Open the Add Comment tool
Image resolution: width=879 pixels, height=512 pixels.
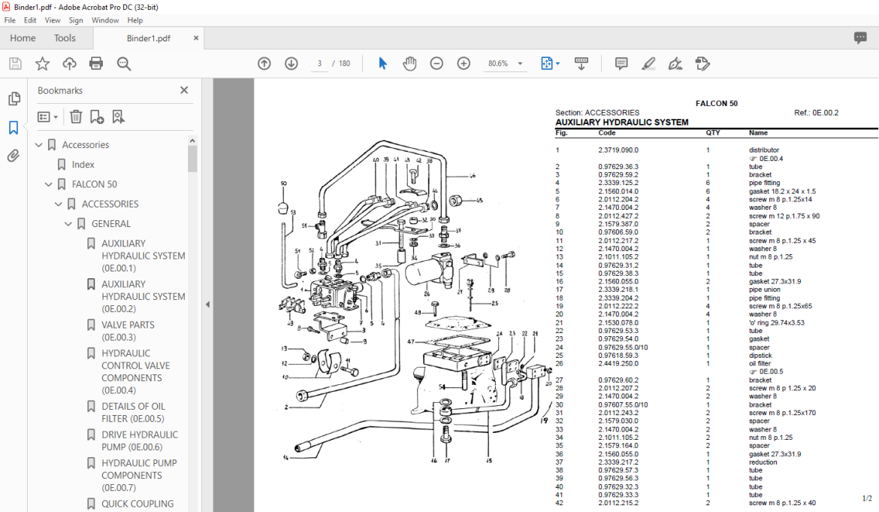pos(621,63)
